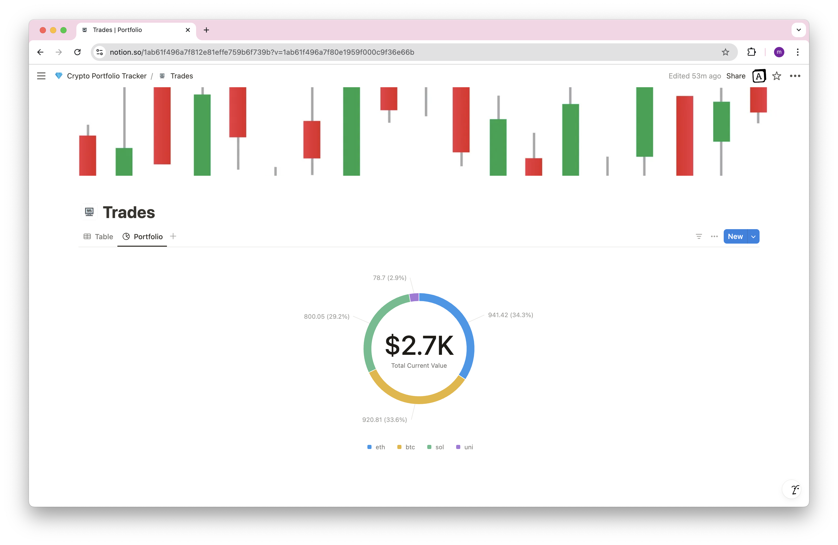Viewport: 838px width, 545px height.
Task: Click the Trades page icon next to title
Action: (89, 212)
